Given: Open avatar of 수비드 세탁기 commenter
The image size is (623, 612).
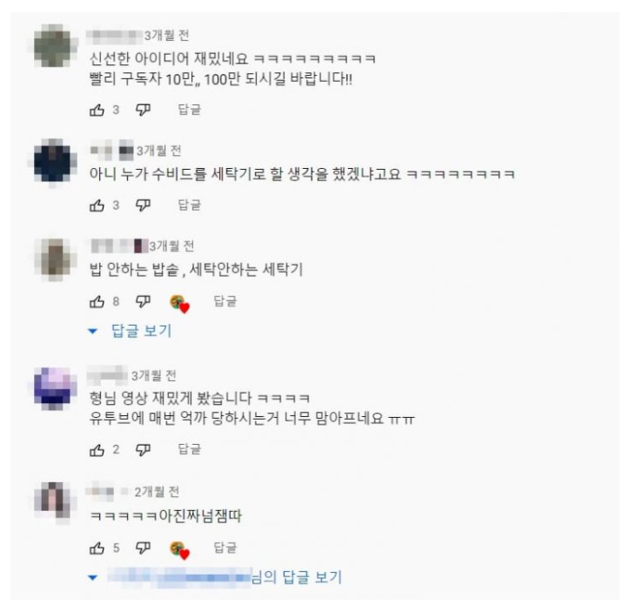Looking at the screenshot, I should tap(54, 162).
